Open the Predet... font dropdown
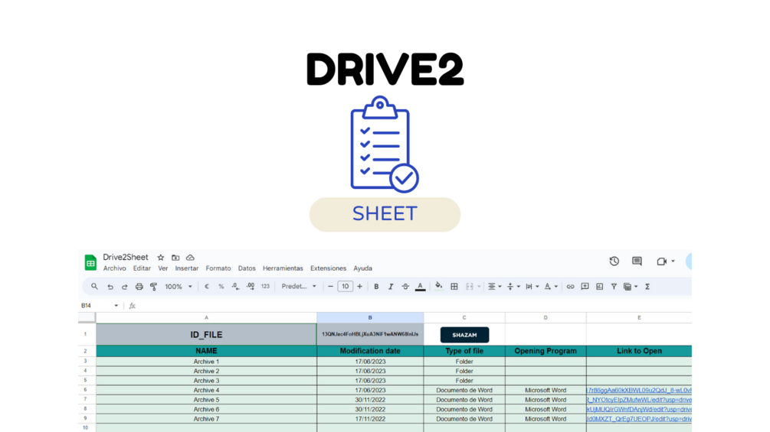 click(299, 287)
